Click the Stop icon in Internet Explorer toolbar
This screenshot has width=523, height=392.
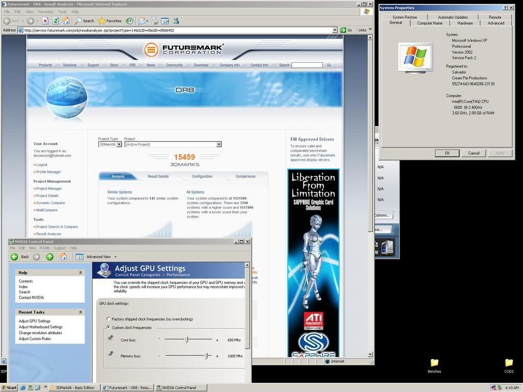click(45, 21)
